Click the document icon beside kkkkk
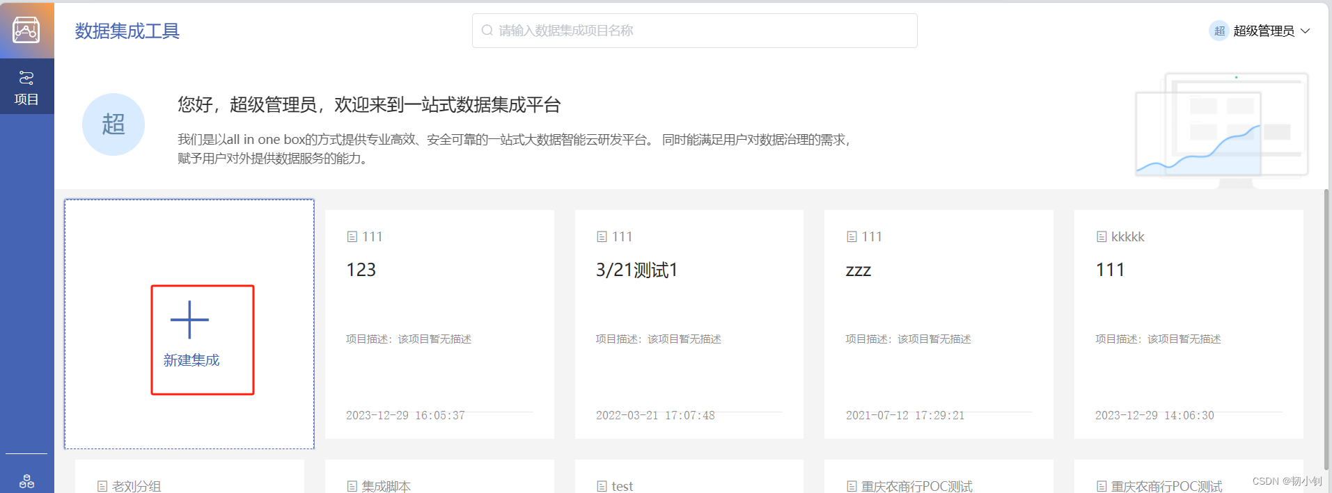 [1102, 237]
